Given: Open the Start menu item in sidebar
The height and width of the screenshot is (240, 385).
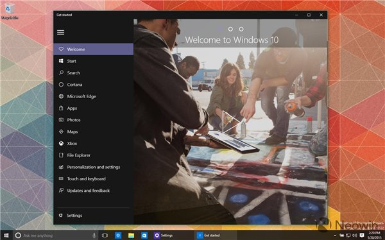Looking at the screenshot, I should pos(94,61).
